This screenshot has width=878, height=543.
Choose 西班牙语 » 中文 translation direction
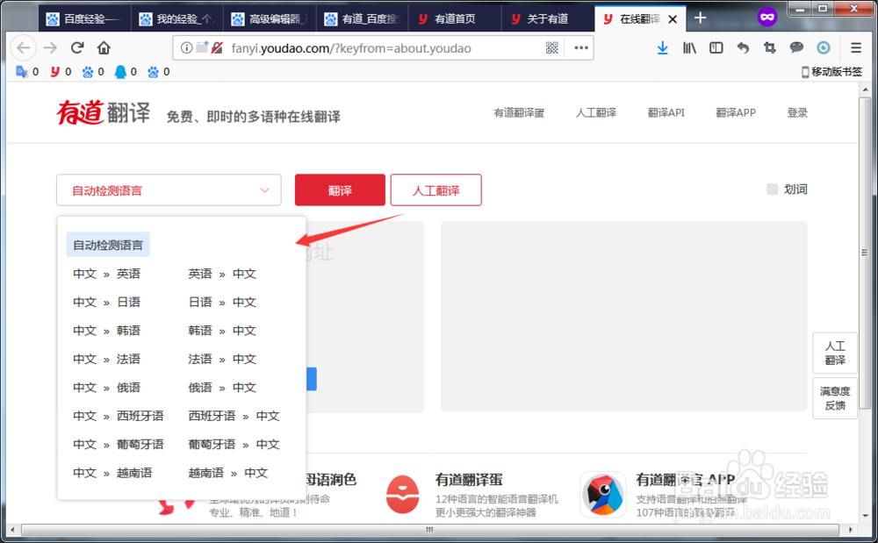click(234, 416)
